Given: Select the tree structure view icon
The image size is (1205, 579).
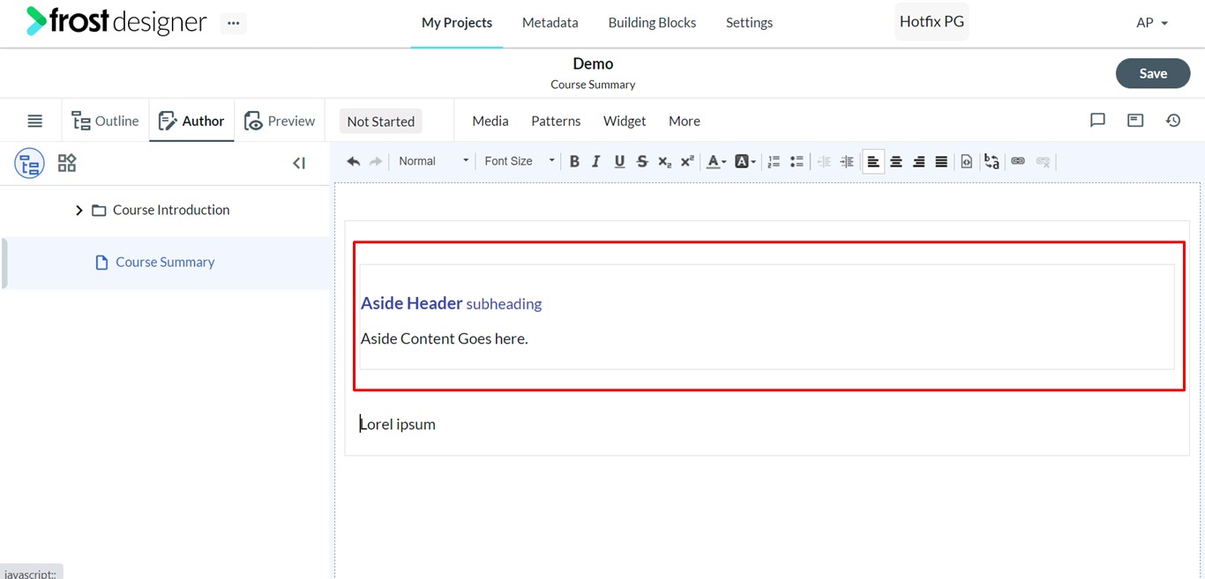Looking at the screenshot, I should point(29,163).
